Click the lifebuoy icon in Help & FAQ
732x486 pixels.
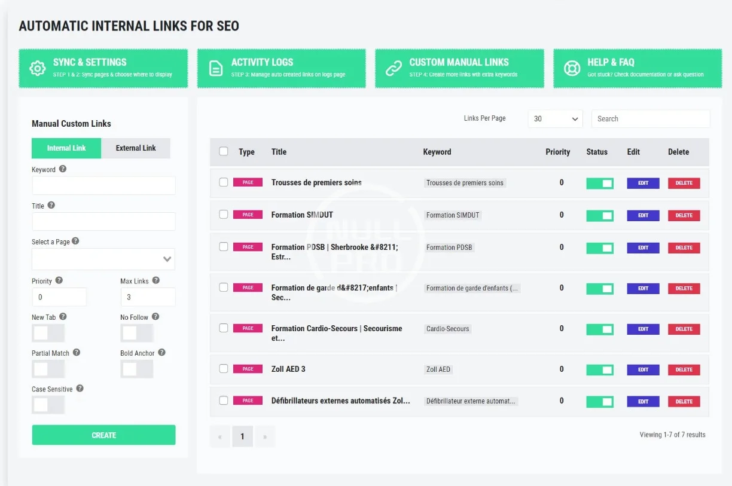tap(572, 68)
